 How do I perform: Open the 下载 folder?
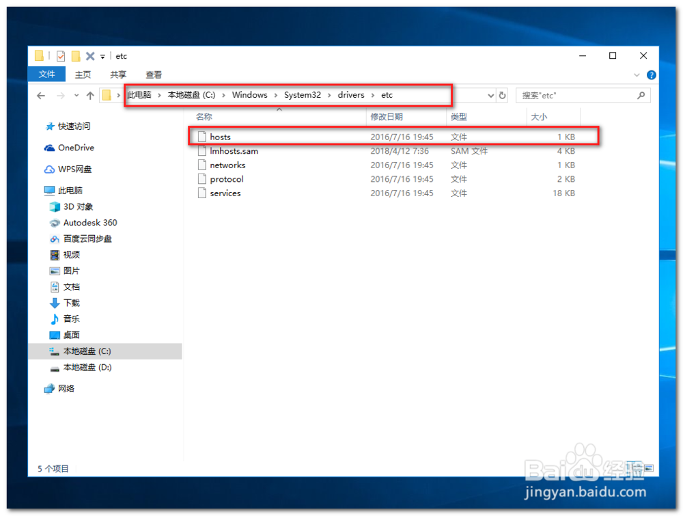pyautogui.click(x=72, y=303)
